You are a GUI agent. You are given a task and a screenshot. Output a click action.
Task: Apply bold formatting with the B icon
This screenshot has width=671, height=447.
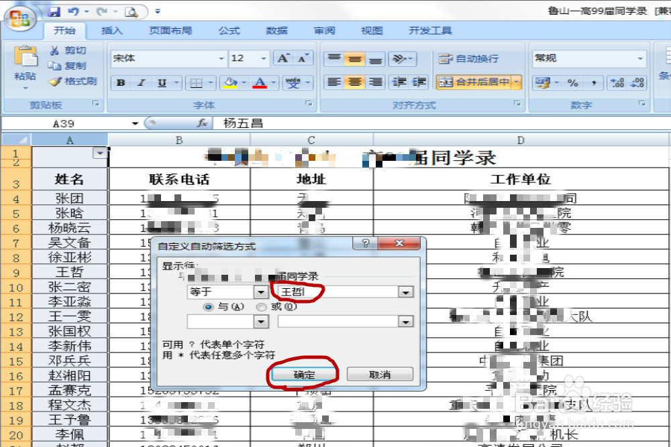pyautogui.click(x=121, y=82)
